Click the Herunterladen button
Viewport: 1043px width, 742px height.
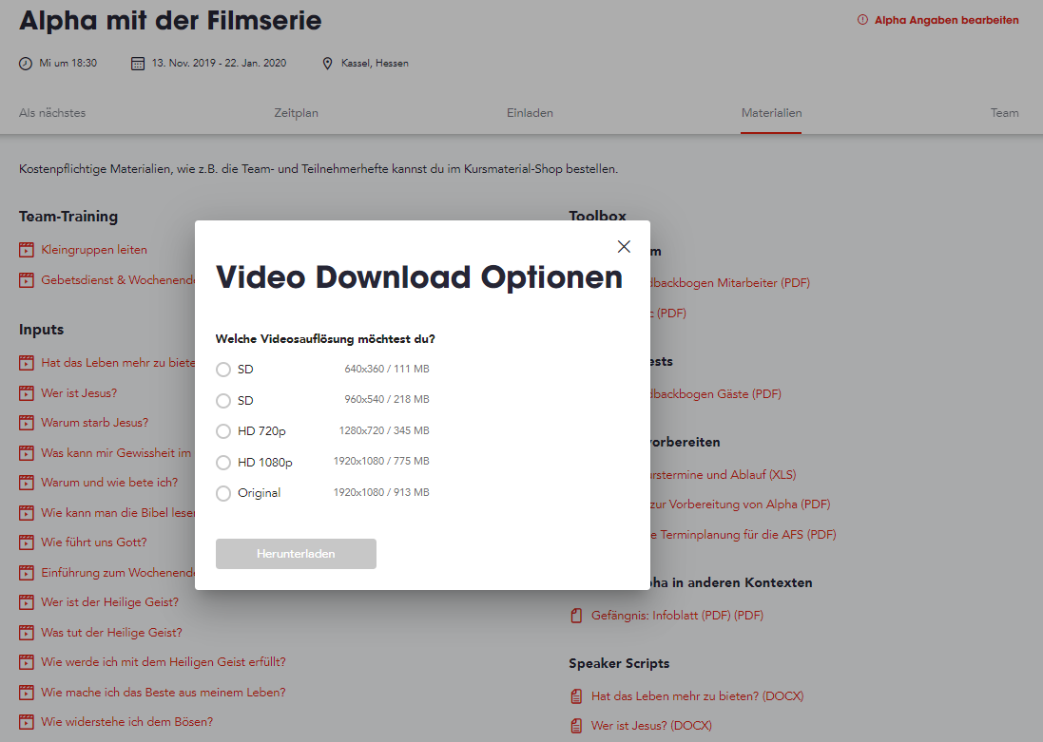coord(296,554)
